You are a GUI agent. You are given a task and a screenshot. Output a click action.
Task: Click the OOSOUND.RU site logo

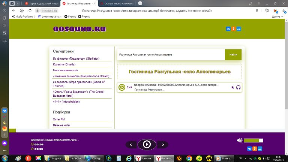(x=79, y=29)
